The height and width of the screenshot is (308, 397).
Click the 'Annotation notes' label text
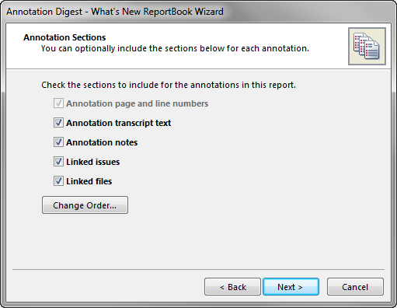102,142
